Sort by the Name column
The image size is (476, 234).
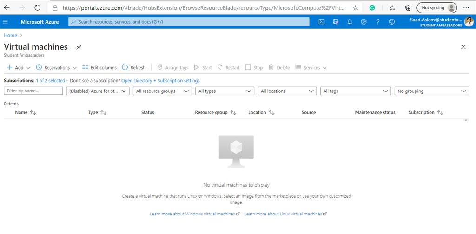(26, 112)
